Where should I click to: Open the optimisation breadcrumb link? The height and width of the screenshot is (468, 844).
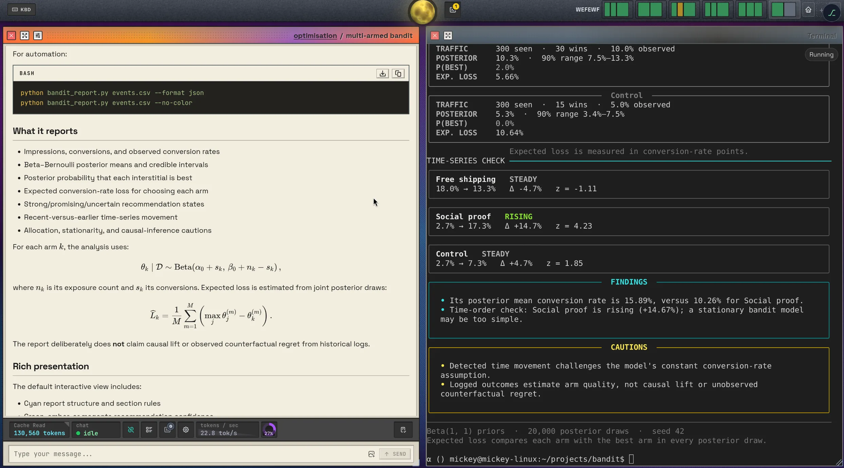(x=315, y=36)
